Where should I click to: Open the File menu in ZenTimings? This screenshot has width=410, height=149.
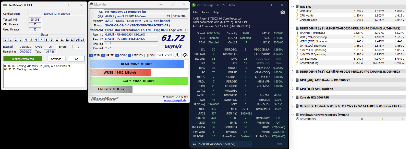195,12
